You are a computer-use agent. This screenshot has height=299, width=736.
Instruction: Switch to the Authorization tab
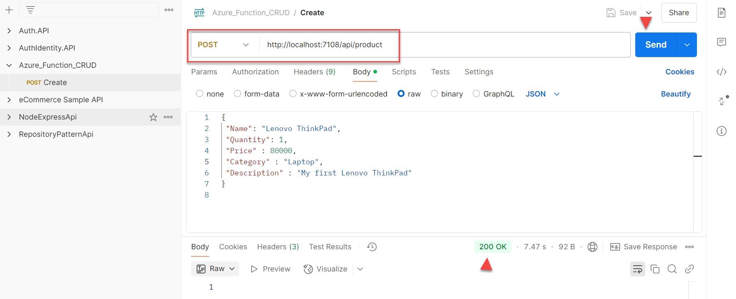[x=255, y=72]
